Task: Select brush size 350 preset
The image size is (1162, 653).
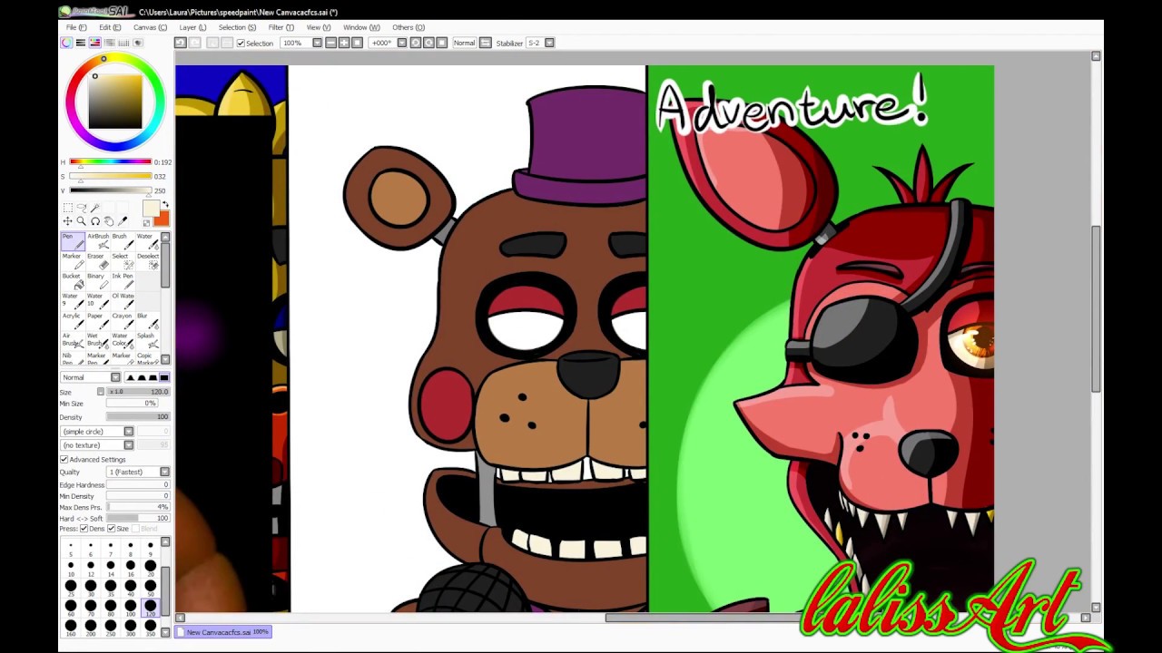Action: (x=151, y=626)
